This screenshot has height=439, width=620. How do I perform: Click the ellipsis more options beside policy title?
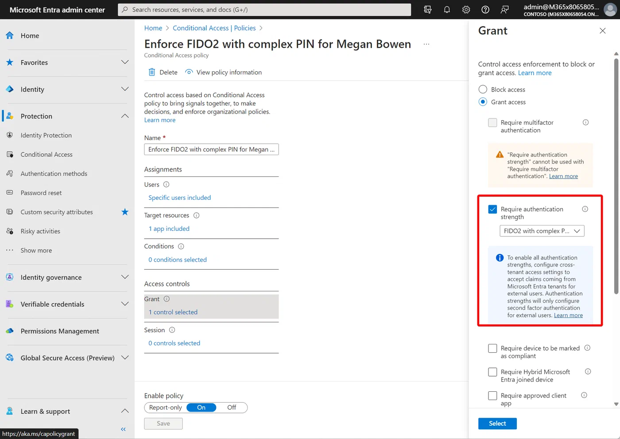(x=426, y=44)
